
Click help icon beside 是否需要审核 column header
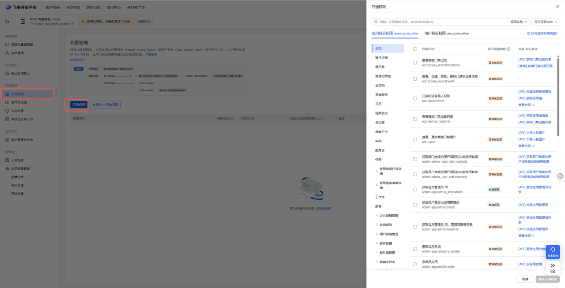(508, 49)
